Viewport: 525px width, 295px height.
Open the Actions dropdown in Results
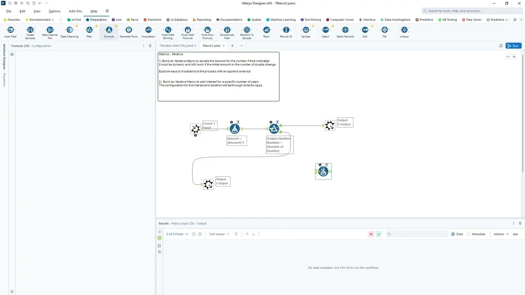tap(501, 234)
